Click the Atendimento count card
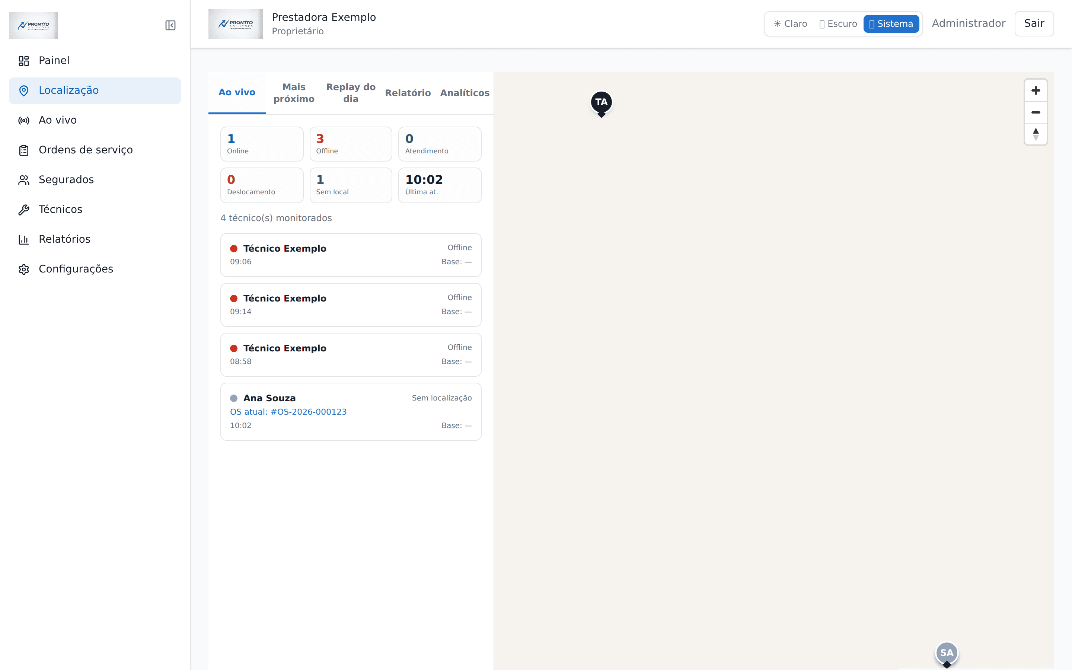The height and width of the screenshot is (670, 1072). point(440,144)
